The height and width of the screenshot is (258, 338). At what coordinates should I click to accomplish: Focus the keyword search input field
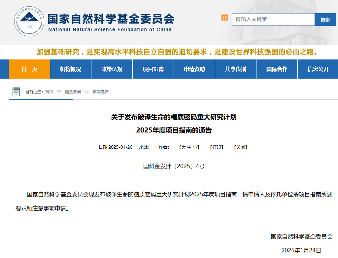click(x=273, y=19)
